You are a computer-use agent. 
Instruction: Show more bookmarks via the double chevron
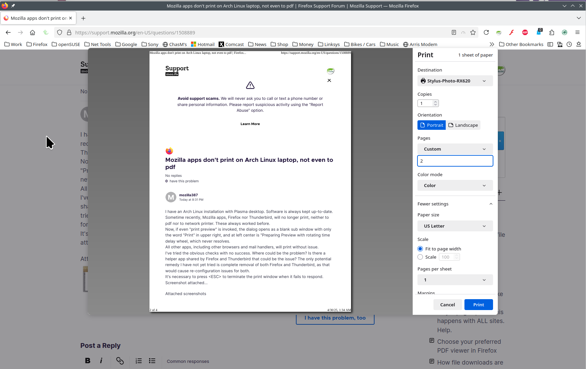point(492,44)
